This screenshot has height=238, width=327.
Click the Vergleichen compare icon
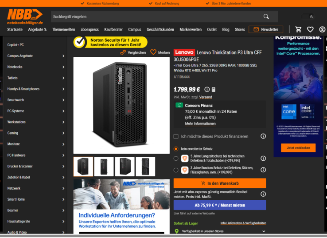tap(123, 52)
